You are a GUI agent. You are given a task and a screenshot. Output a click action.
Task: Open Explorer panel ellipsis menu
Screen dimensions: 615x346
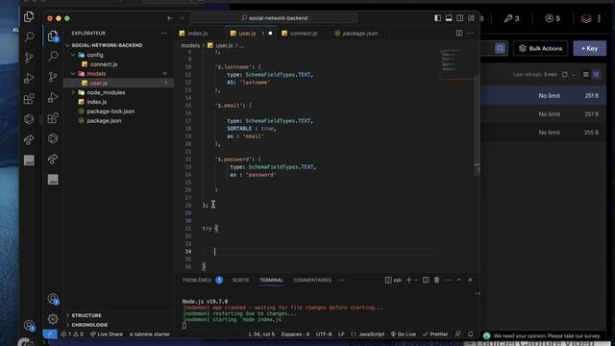click(164, 34)
